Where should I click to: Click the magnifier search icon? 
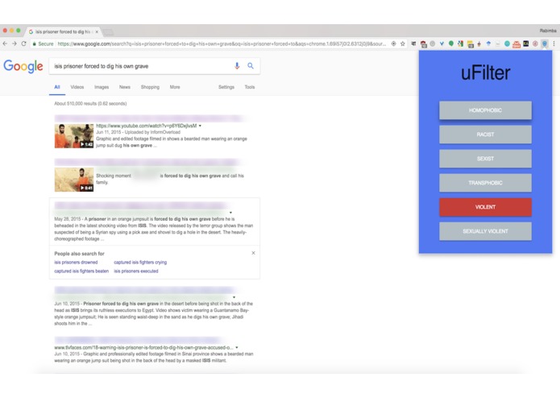coord(251,66)
